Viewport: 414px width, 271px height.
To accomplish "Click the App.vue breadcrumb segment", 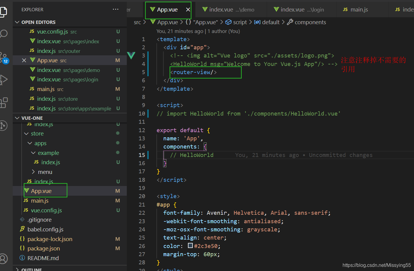I will click(164, 22).
